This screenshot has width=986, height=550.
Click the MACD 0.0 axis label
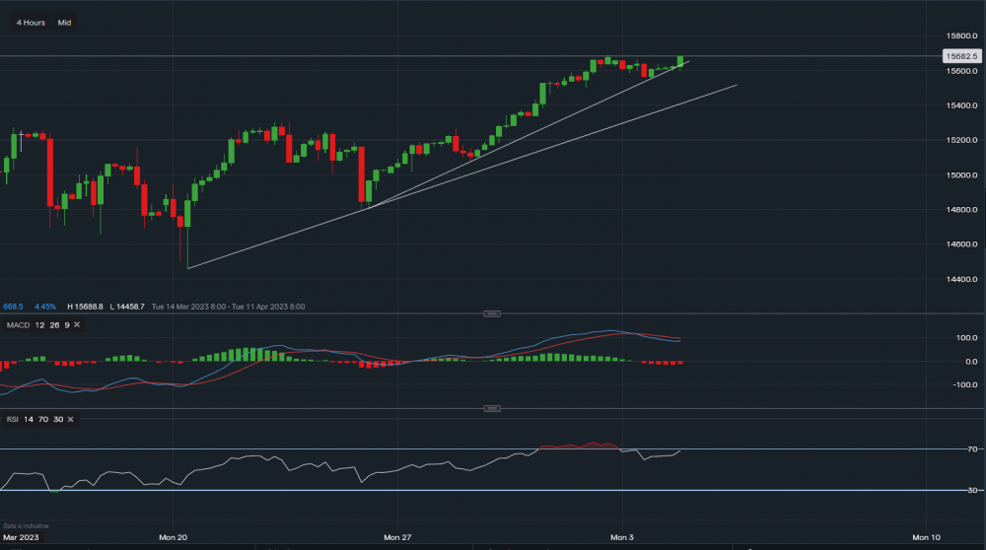[x=971, y=362]
